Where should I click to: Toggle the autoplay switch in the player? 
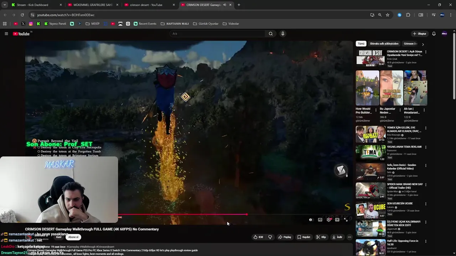click(x=311, y=220)
